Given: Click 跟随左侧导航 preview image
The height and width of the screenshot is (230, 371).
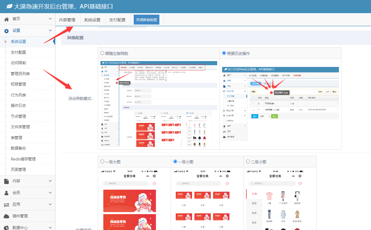Looking at the screenshot, I should coord(159,104).
